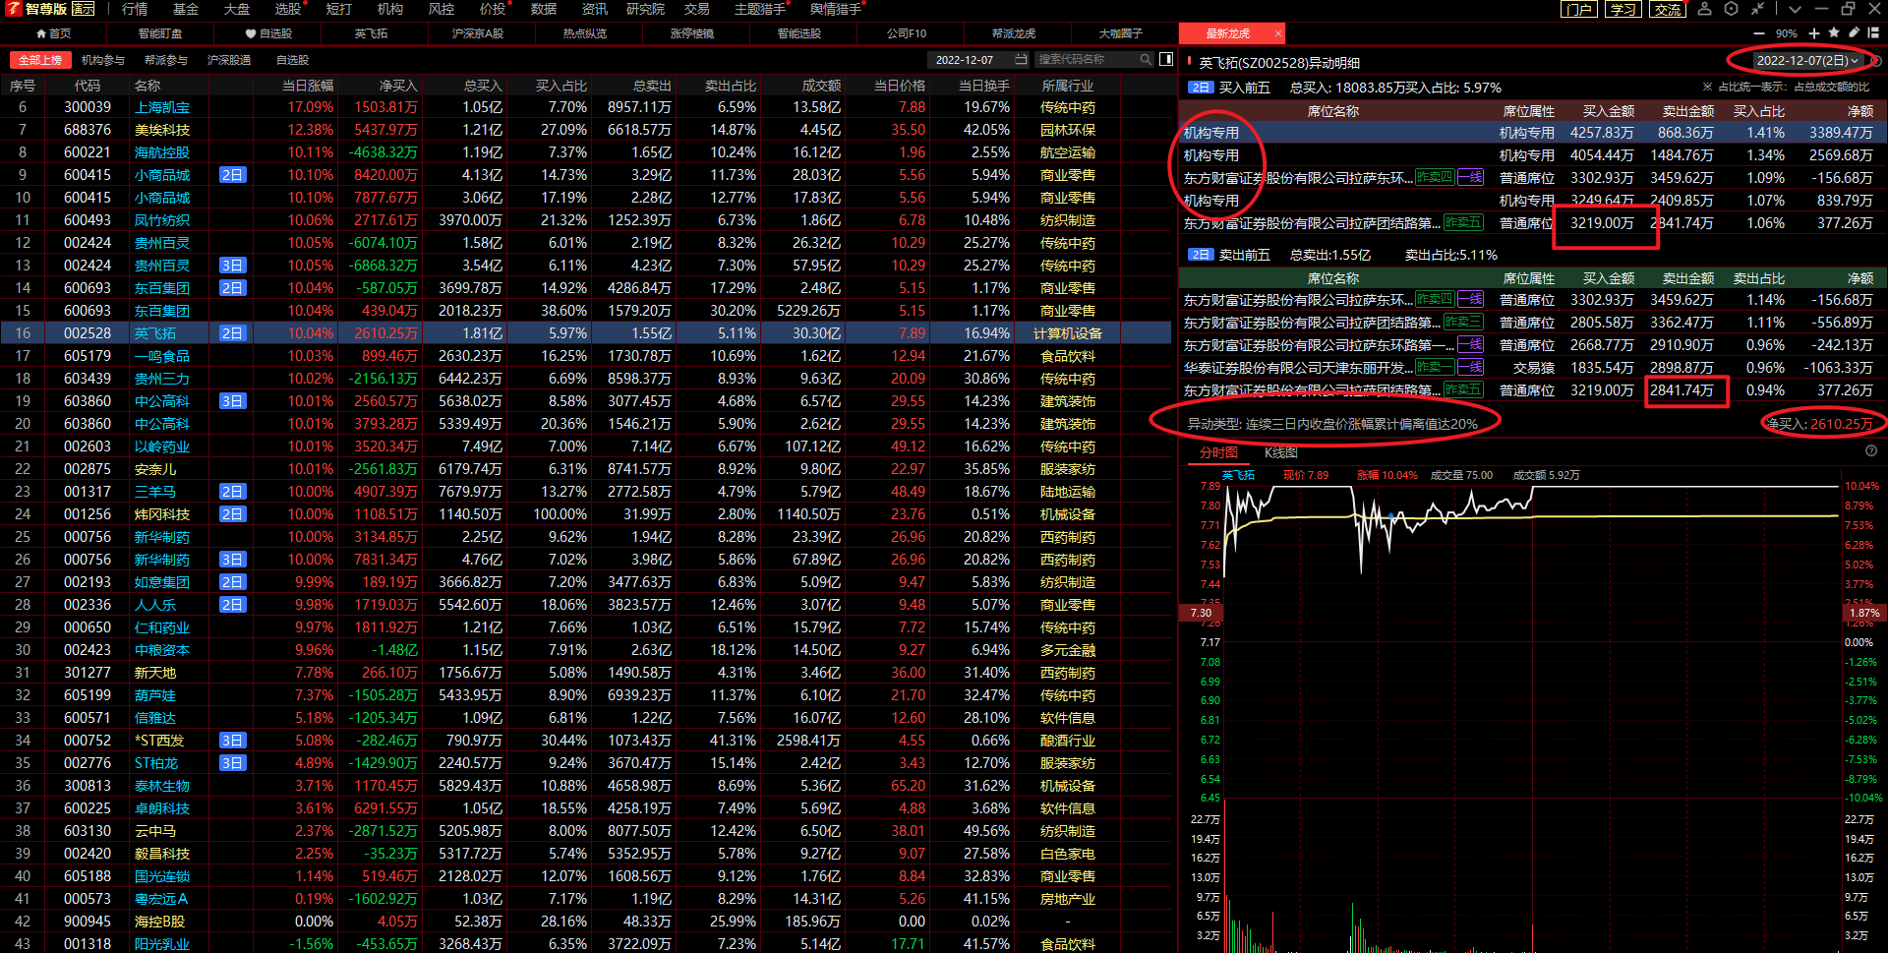Image resolution: width=1888 pixels, height=953 pixels.
Task: Click the 3日 badge on 中公高科 row 19
Action: tap(232, 401)
